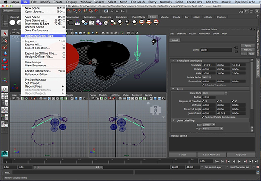
Task: Toggle the Segment Scale Compensate checkbox
Action: coord(203,117)
